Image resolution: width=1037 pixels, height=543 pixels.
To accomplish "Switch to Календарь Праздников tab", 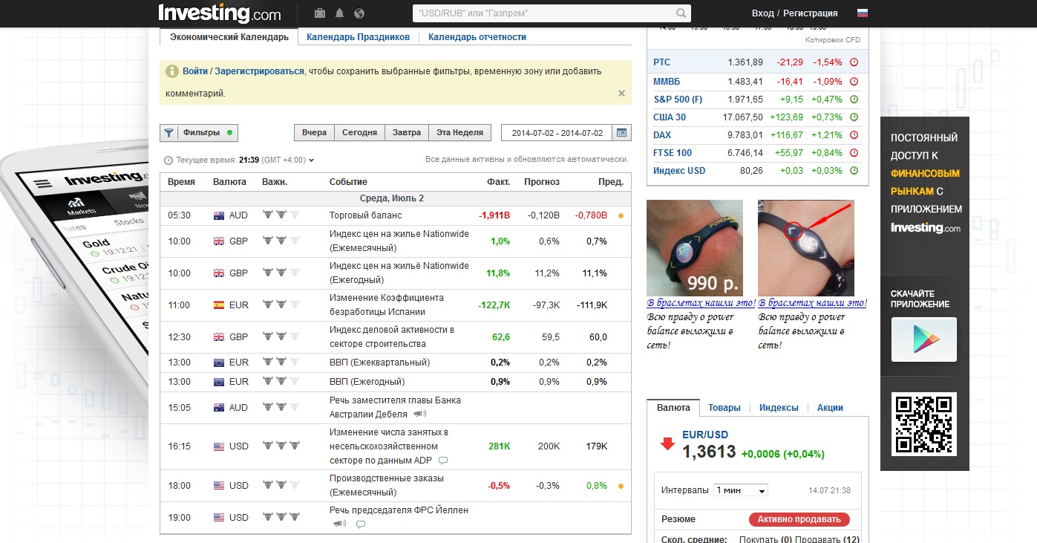I will click(358, 36).
